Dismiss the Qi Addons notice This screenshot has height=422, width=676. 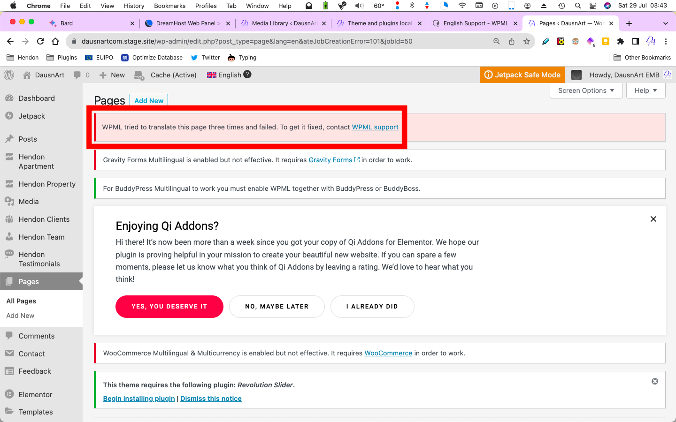click(653, 219)
